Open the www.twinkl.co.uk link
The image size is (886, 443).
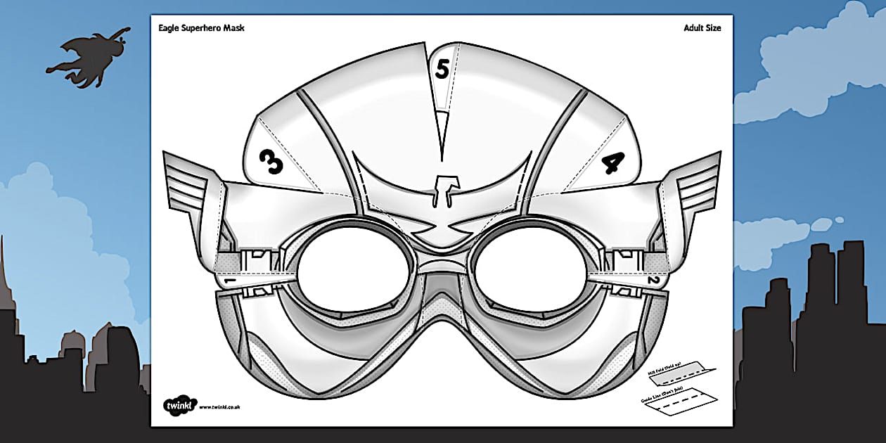coord(219,406)
